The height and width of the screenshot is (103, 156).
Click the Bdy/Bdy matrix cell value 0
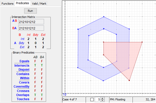36,43
